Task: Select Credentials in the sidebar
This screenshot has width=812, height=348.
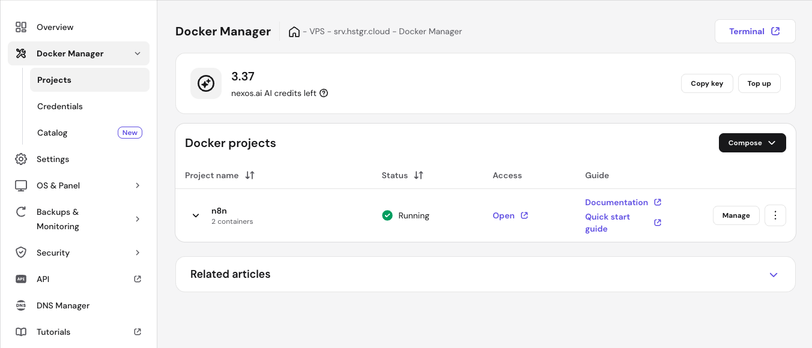Action: pyautogui.click(x=59, y=106)
